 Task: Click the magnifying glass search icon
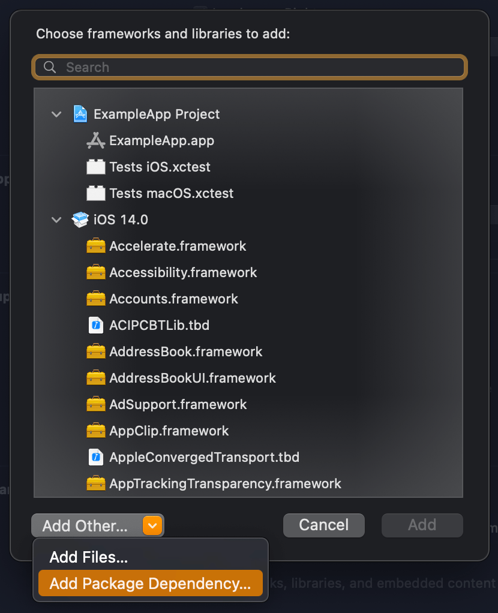tap(50, 67)
